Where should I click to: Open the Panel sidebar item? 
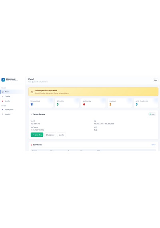12,92
